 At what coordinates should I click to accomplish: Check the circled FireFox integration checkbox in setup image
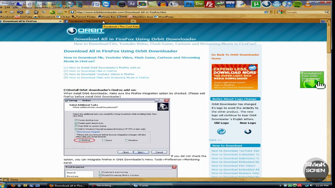pos(80,140)
